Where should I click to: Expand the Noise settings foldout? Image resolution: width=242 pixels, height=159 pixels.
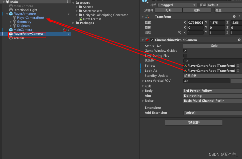tap(143, 101)
